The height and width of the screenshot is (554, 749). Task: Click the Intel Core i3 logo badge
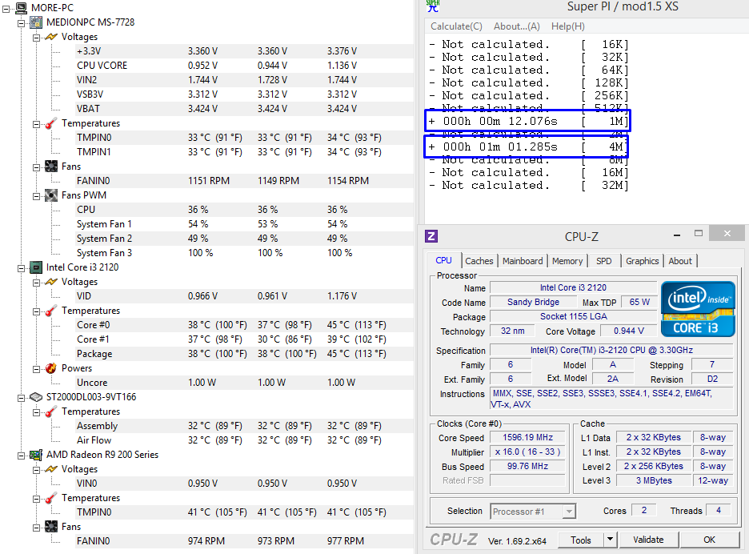point(698,308)
